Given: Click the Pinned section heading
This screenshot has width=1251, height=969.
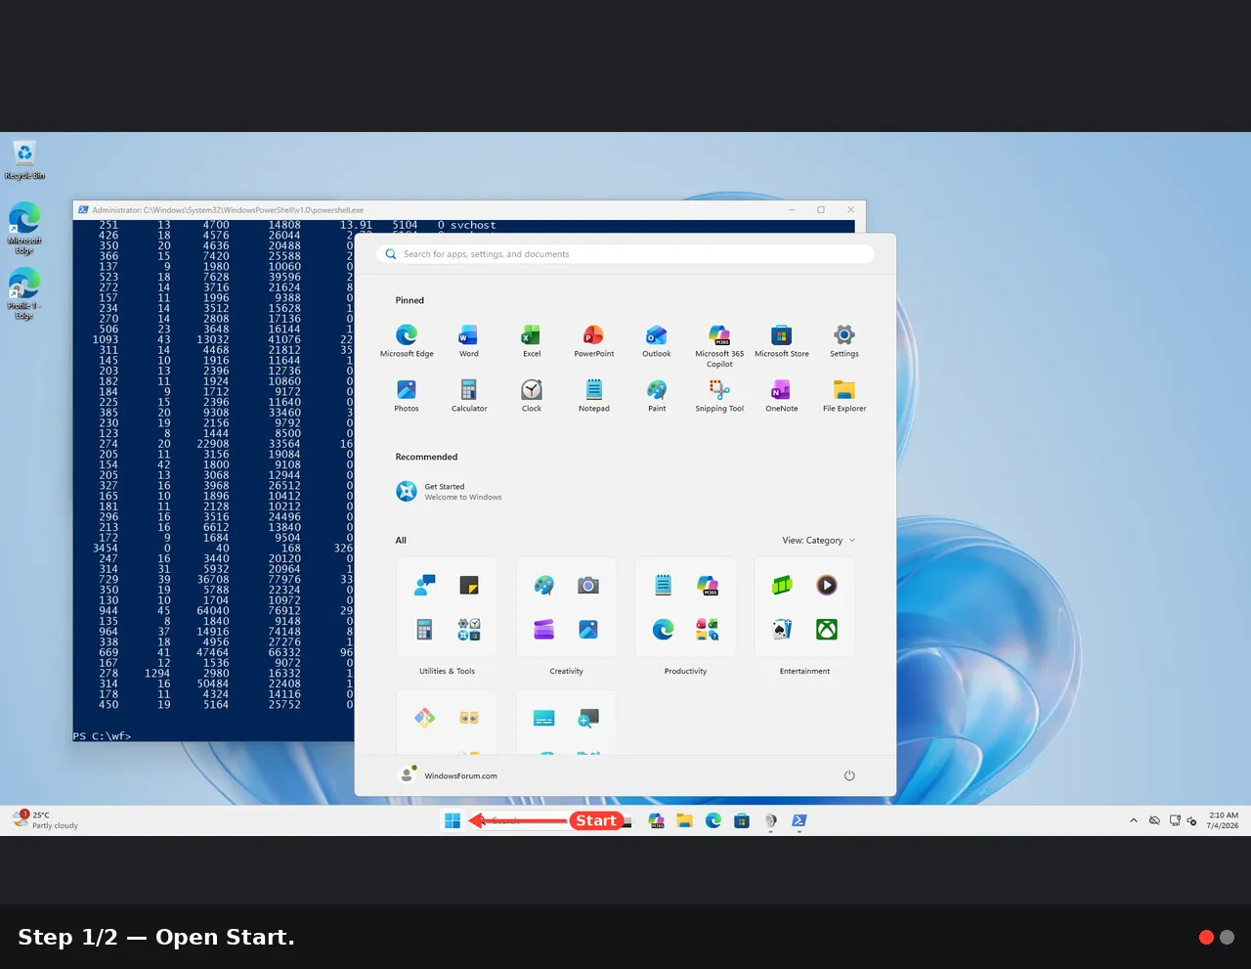Looking at the screenshot, I should (x=410, y=300).
